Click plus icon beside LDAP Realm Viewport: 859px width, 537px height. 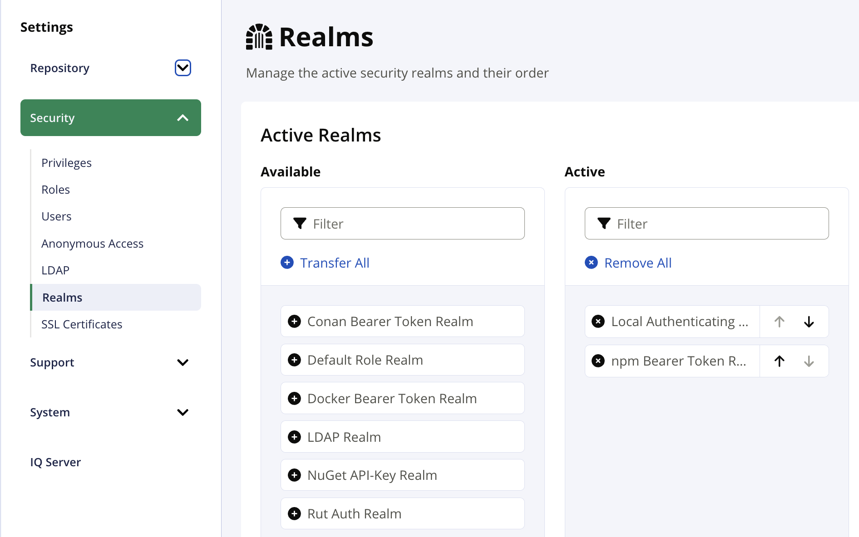(x=295, y=437)
